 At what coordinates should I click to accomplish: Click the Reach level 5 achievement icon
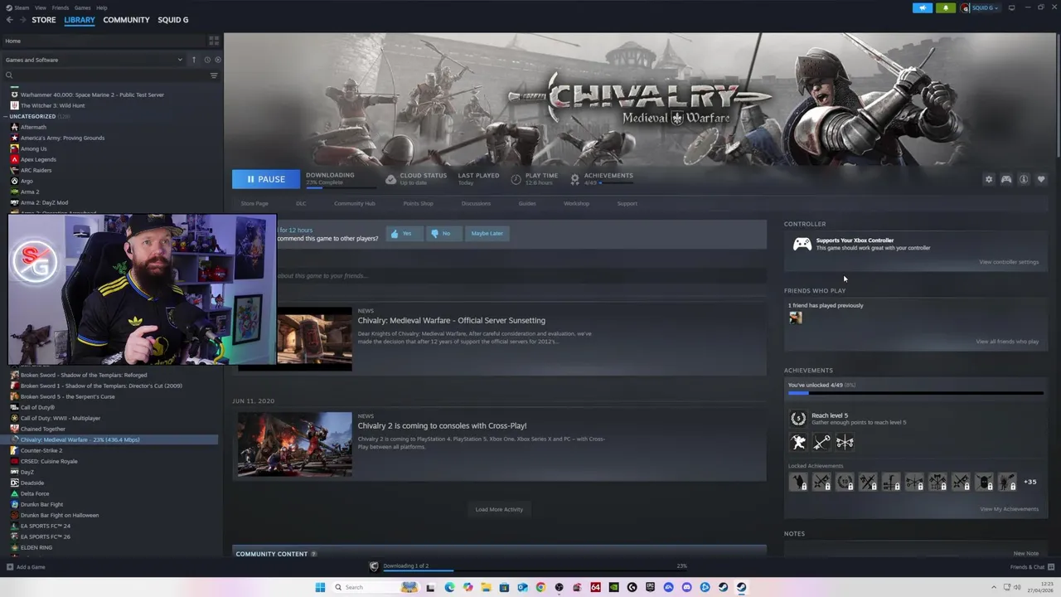tap(798, 419)
